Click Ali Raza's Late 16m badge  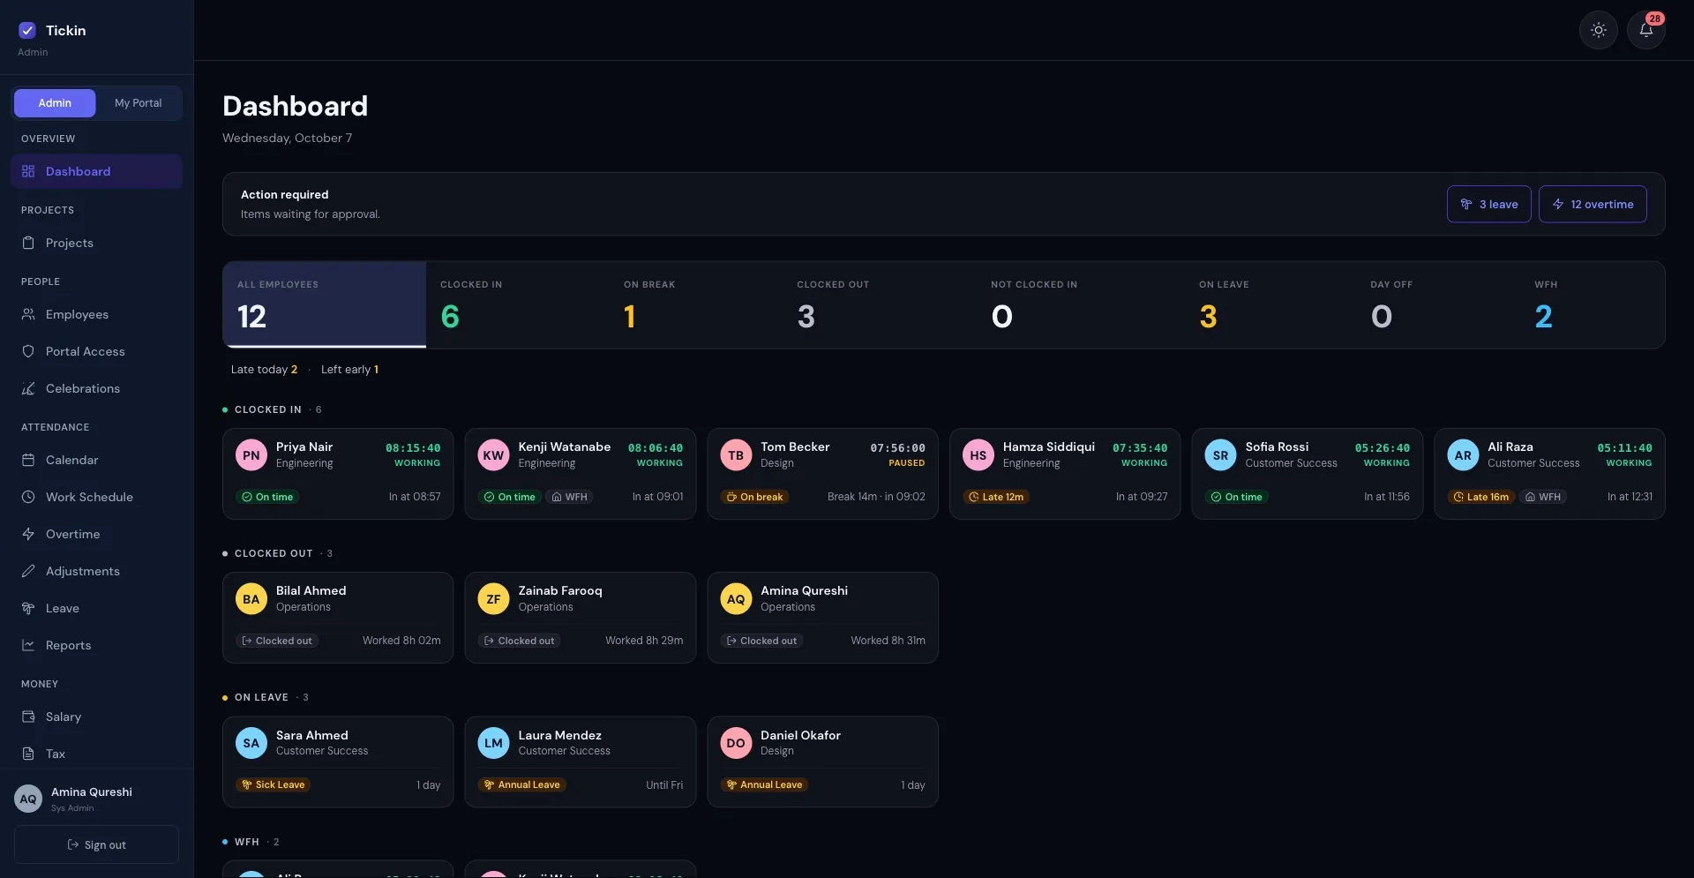[1480, 497]
